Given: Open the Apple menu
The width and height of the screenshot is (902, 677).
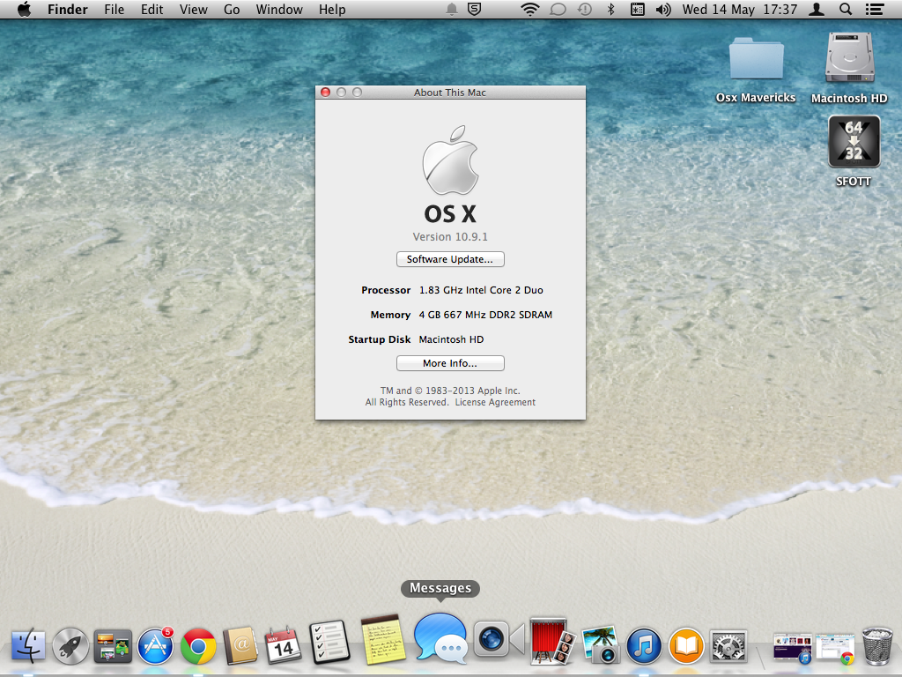Looking at the screenshot, I should (x=24, y=9).
